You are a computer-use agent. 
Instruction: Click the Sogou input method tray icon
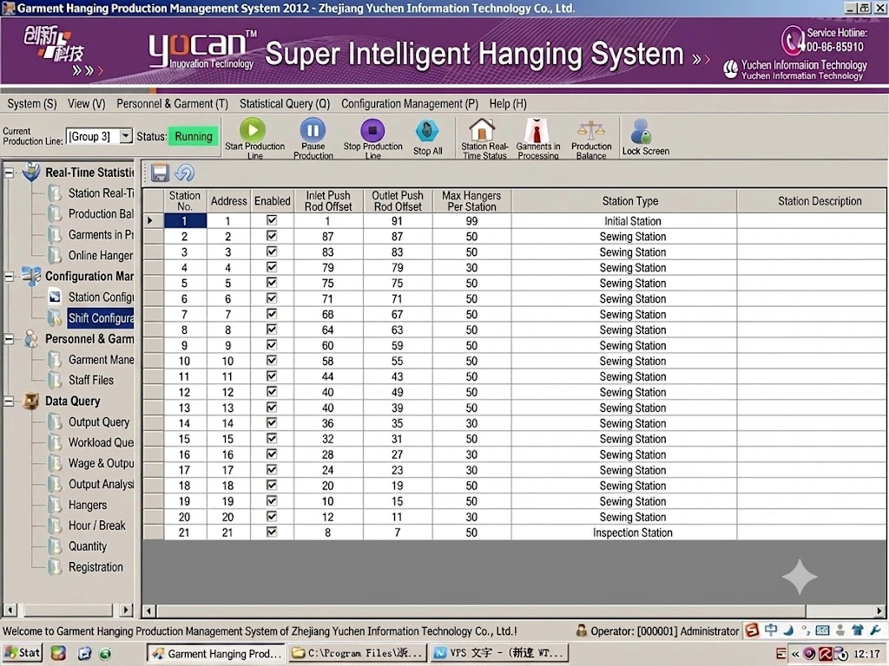pos(752,630)
